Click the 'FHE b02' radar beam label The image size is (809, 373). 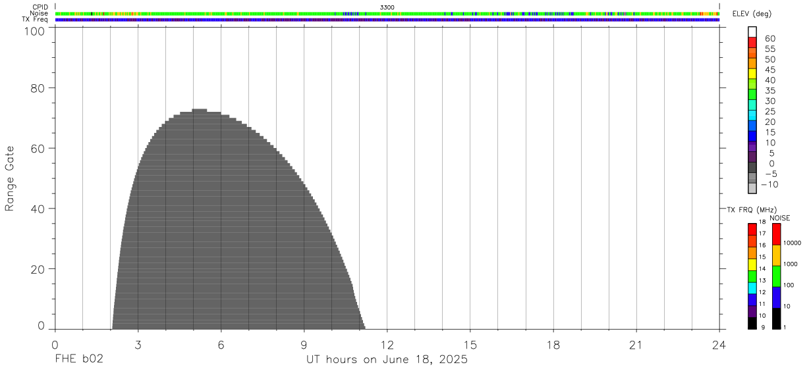point(78,360)
